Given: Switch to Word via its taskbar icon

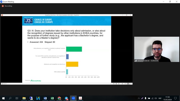Looking at the screenshot, I should click(45, 98).
